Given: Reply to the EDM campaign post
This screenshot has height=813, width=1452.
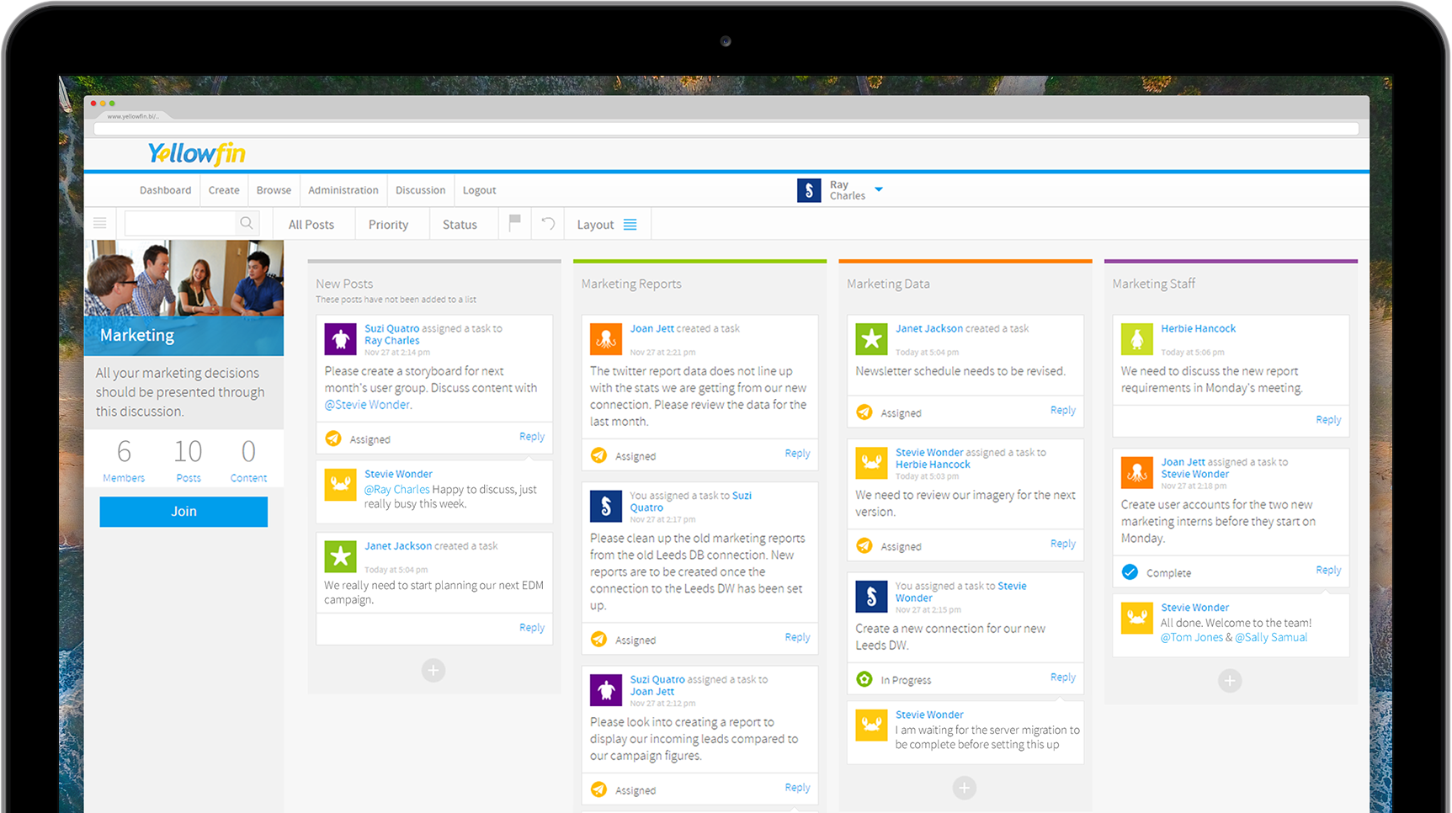Looking at the screenshot, I should point(532,628).
